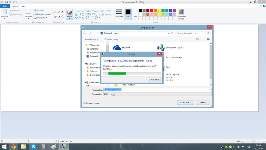Image resolution: width=266 pixels, height=150 pixels.
Task: Click the Back arrow in the save dialog
Action: point(85,33)
